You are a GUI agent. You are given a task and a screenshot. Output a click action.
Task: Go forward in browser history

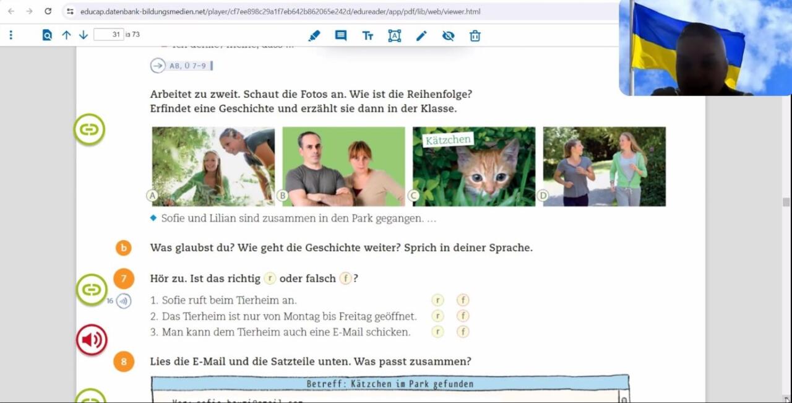point(30,11)
